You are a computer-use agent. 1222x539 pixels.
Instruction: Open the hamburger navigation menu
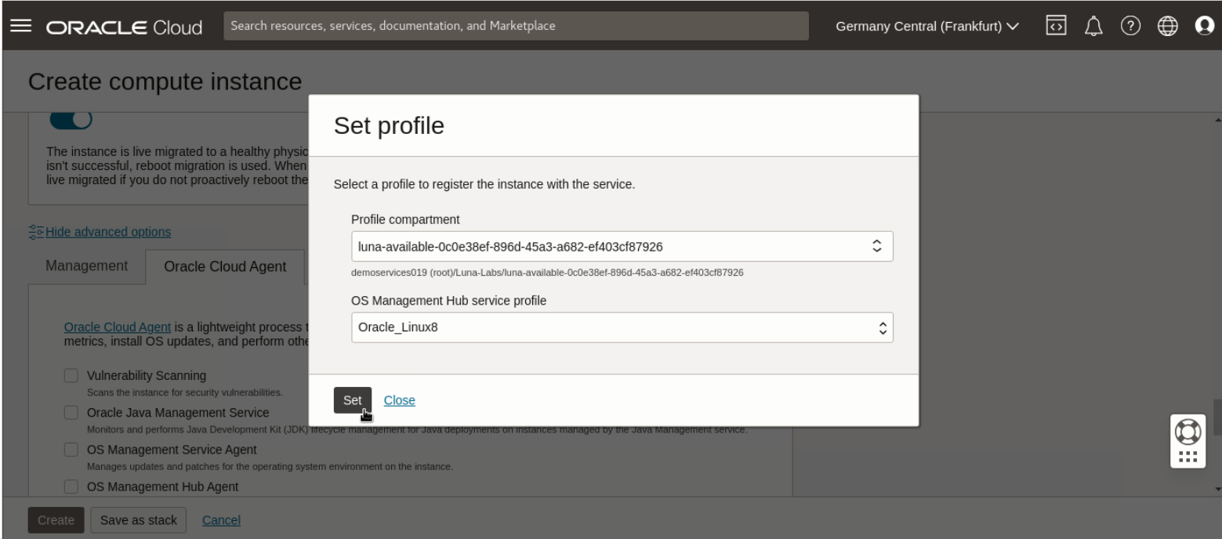click(21, 27)
